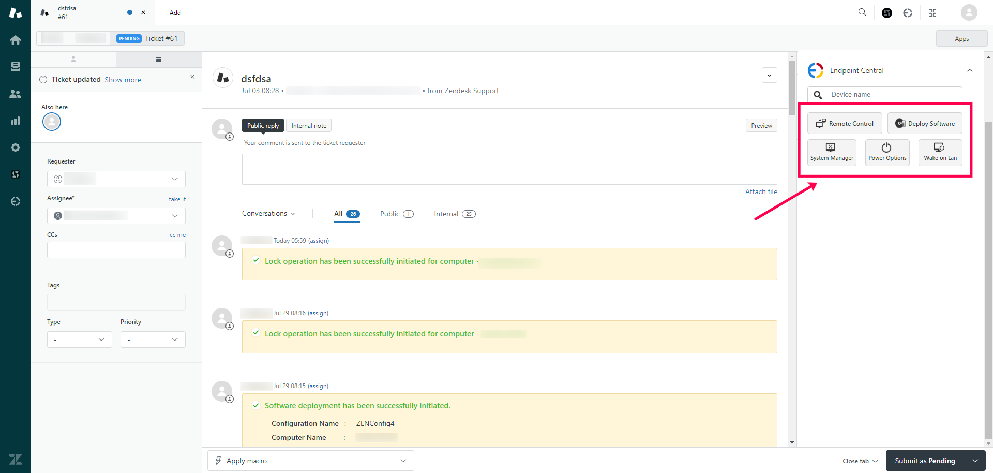993x473 pixels.
Task: Launch Remote Control for the device
Action: click(x=844, y=123)
